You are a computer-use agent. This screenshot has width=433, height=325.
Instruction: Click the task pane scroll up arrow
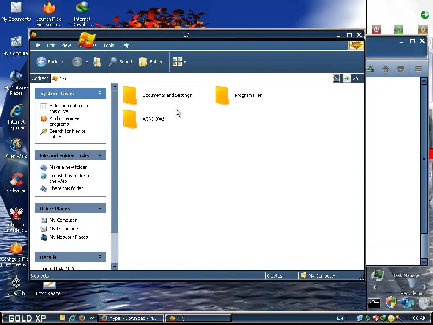115,86
